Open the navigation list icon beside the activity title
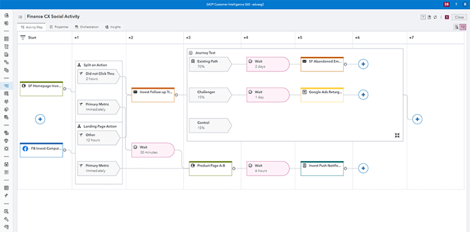The width and height of the screenshot is (470, 232). click(20, 17)
